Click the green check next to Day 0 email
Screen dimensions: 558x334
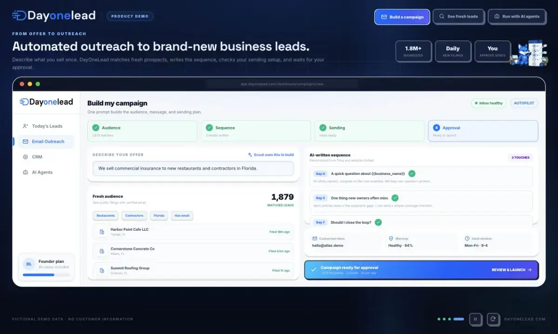click(x=412, y=174)
